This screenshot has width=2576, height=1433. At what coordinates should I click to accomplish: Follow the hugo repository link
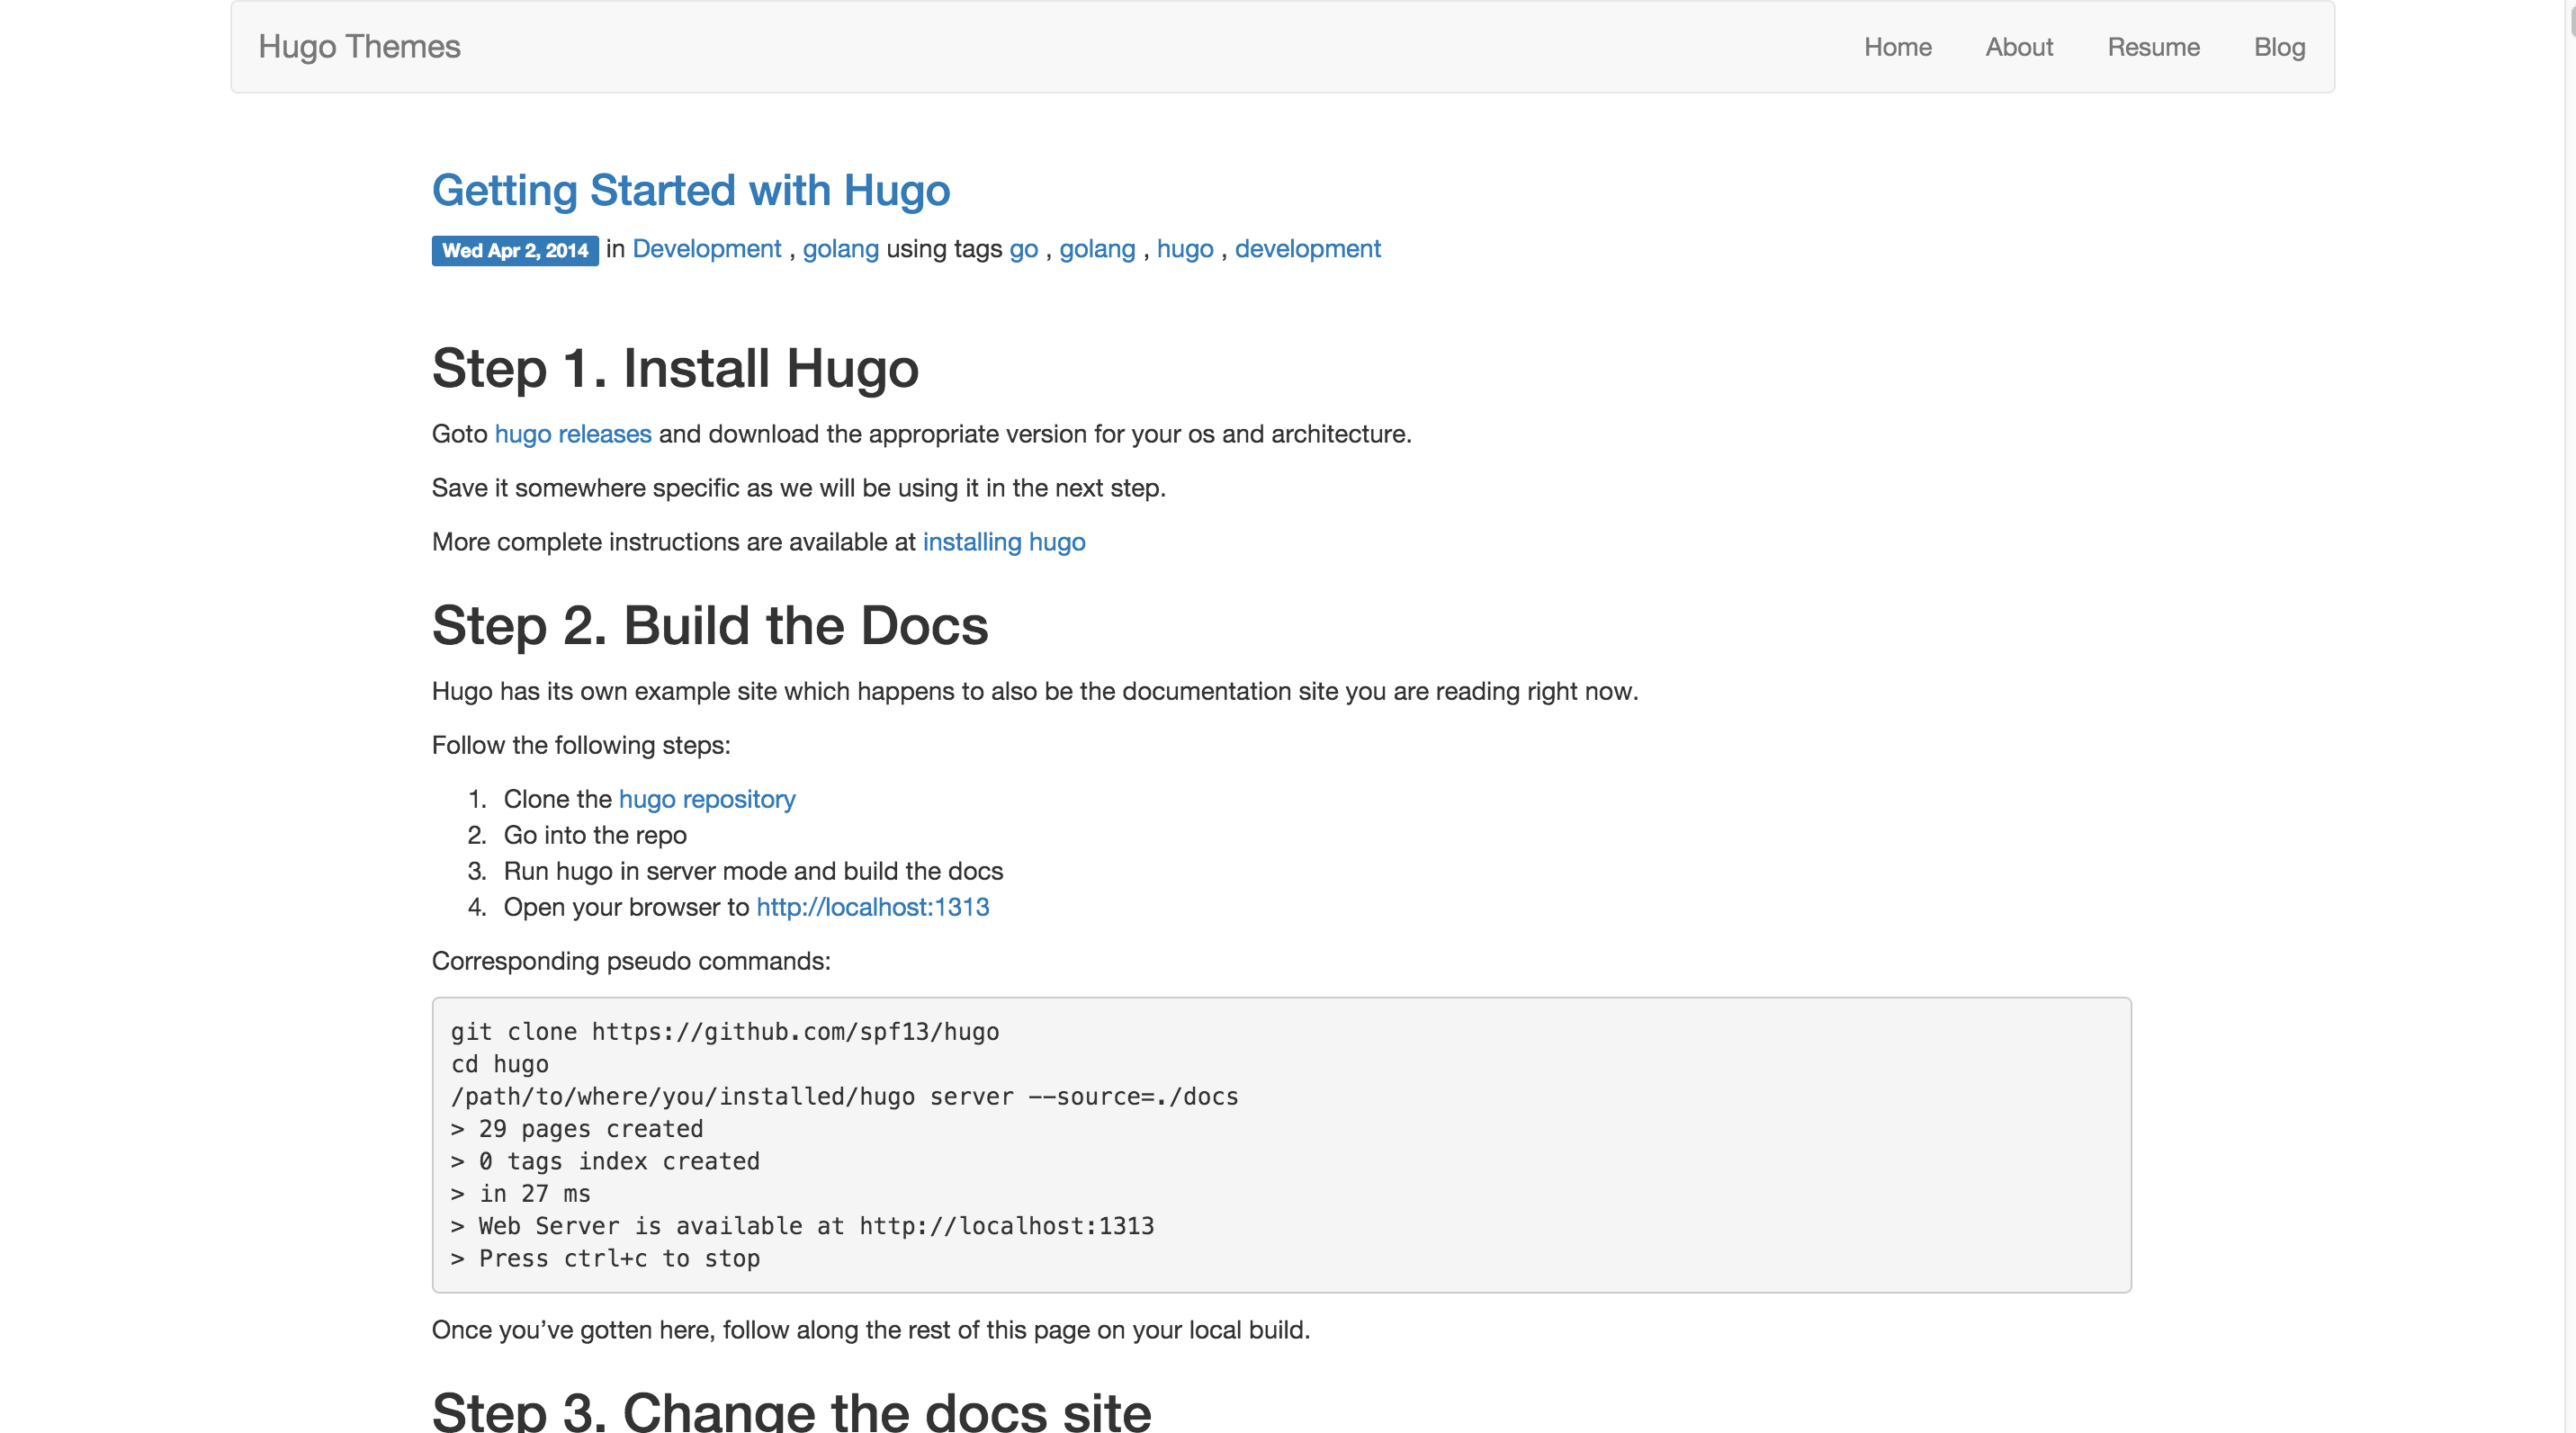point(706,799)
